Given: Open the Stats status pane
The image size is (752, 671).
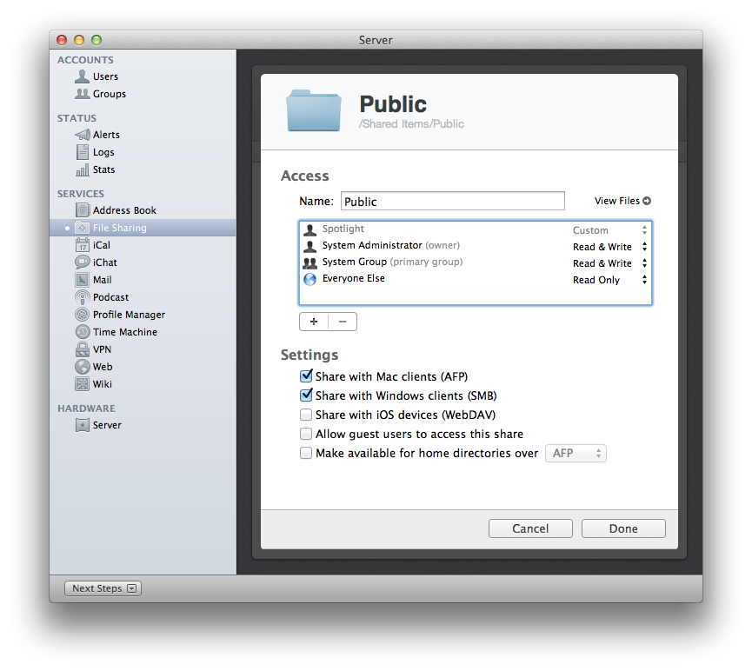Looking at the screenshot, I should pyautogui.click(x=143, y=169).
